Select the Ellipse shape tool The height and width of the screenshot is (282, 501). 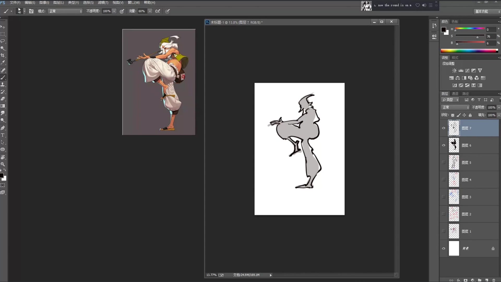[x=3, y=149]
